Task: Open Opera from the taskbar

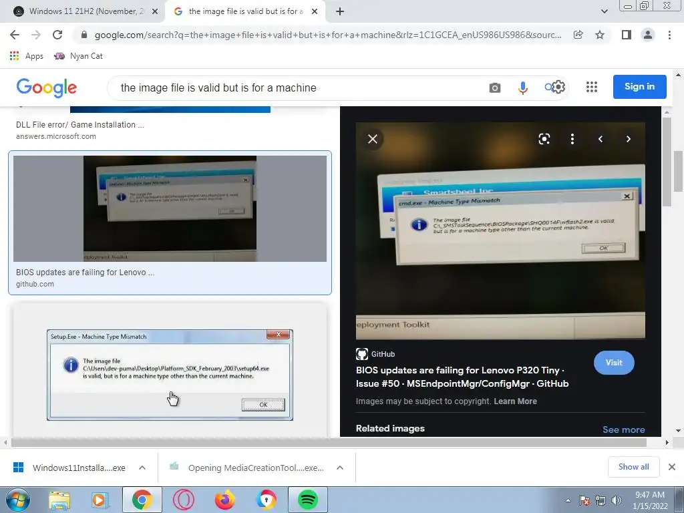Action: pyautogui.click(x=183, y=500)
